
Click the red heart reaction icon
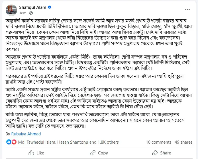click(14, 142)
